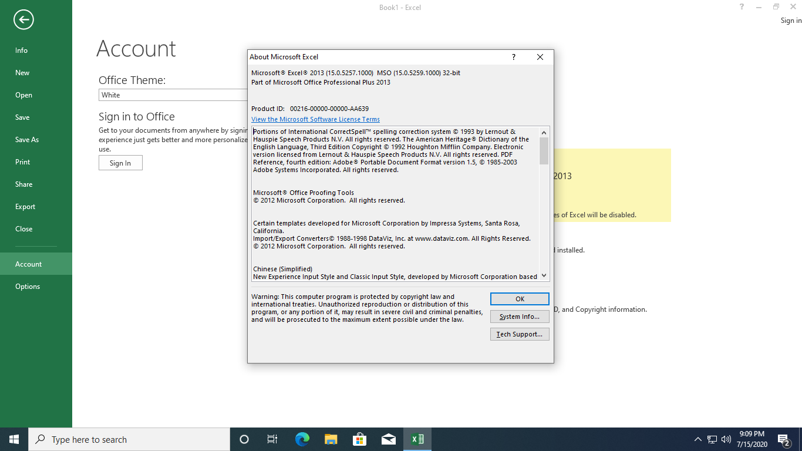The height and width of the screenshot is (451, 802).
Task: Click OK in About Microsoft Excel dialog
Action: click(520, 299)
